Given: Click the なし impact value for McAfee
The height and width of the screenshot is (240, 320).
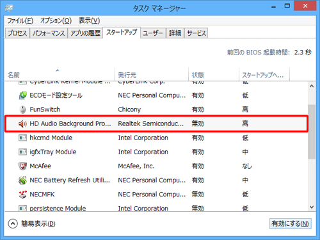Looking at the screenshot, I should tap(247, 166).
